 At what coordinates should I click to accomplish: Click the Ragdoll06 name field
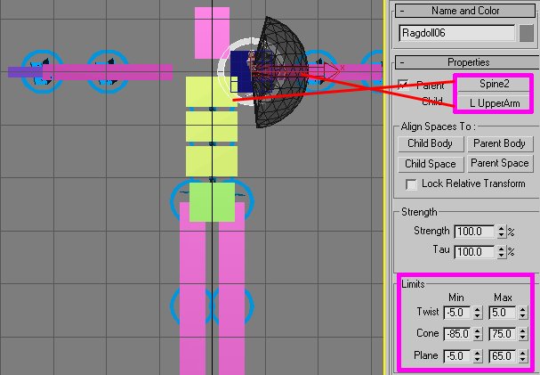pos(457,33)
